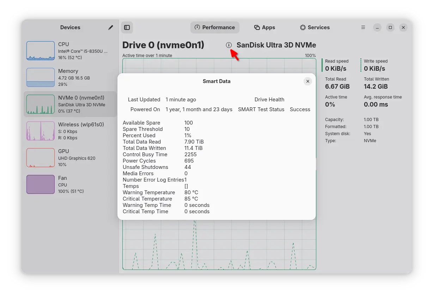Image resolution: width=433 pixels, height=297 pixels.
Task: Click the 'Write speed' 0 KiB/s value
Action: (x=374, y=69)
